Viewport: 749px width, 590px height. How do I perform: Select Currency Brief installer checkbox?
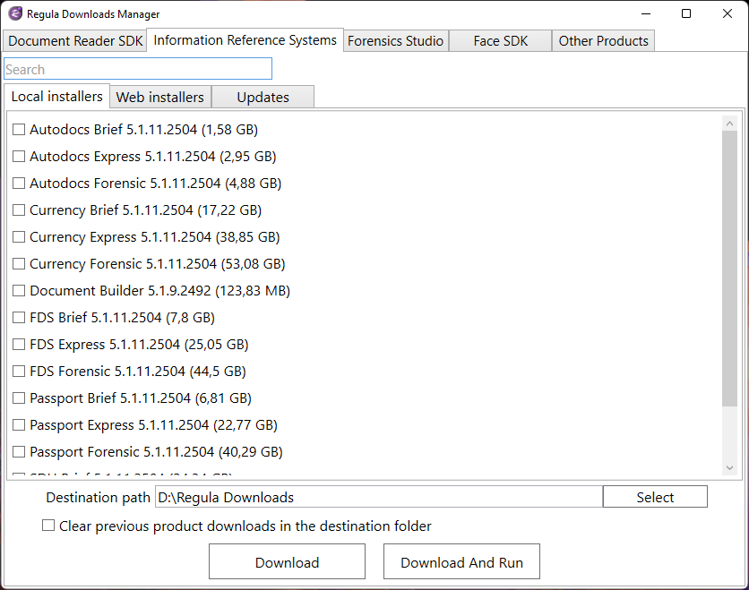point(19,210)
